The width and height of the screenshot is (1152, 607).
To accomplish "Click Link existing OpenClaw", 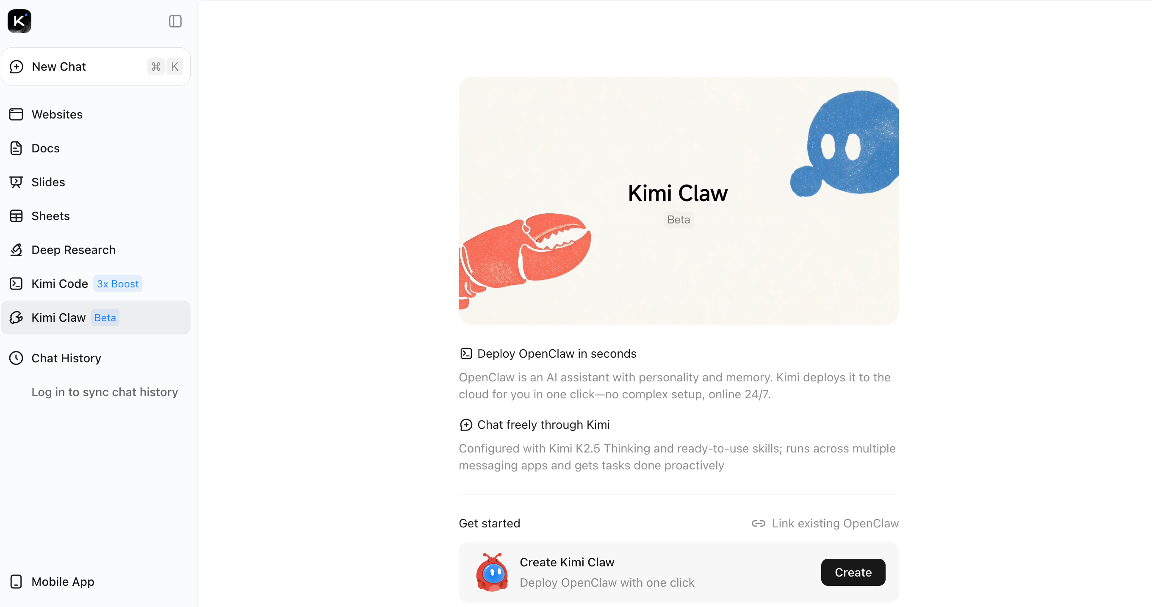I will 825,524.
